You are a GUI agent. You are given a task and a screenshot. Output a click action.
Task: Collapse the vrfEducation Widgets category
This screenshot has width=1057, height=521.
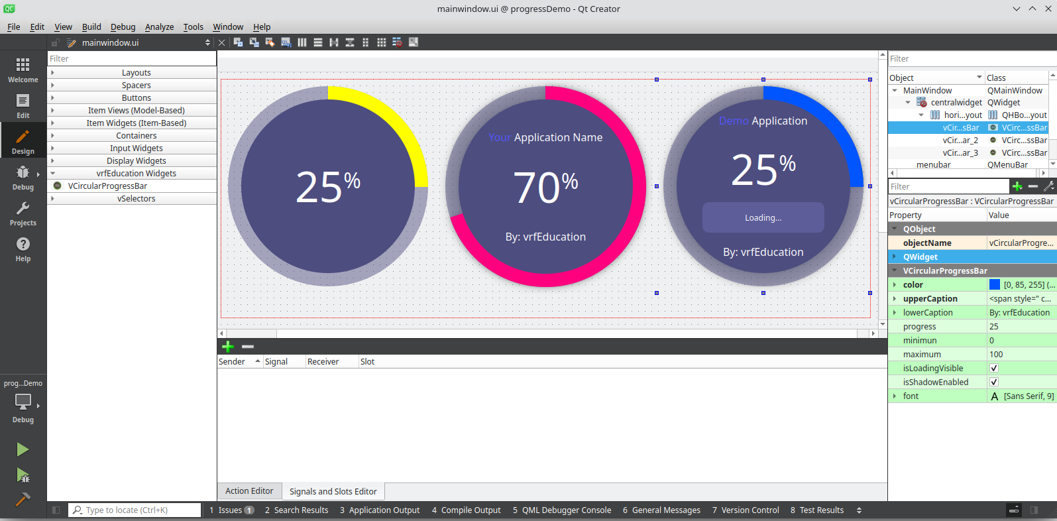(52, 174)
